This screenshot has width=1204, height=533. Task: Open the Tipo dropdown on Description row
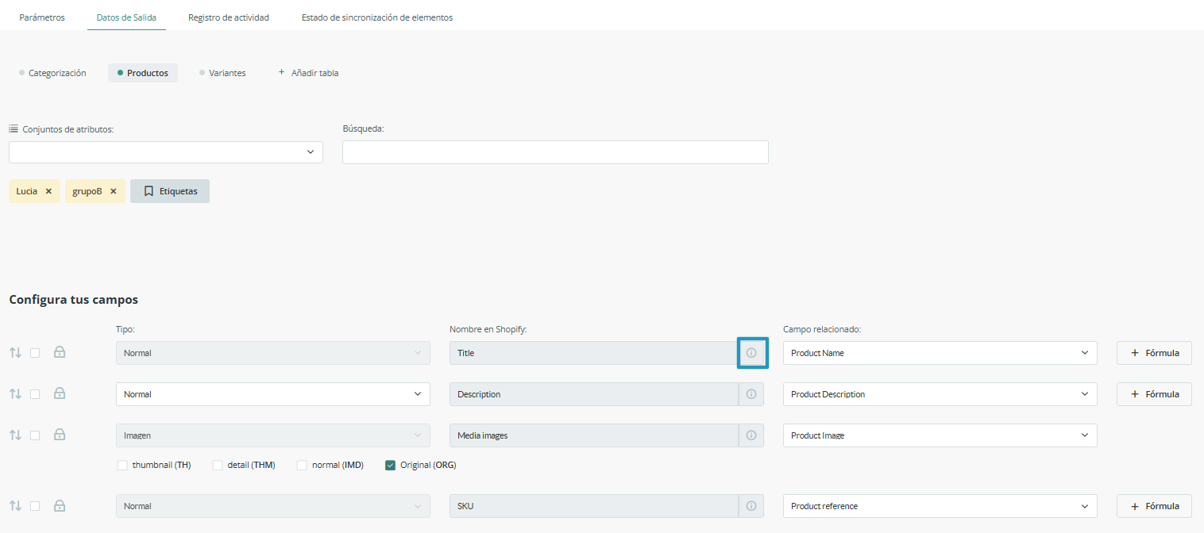pyautogui.click(x=272, y=394)
